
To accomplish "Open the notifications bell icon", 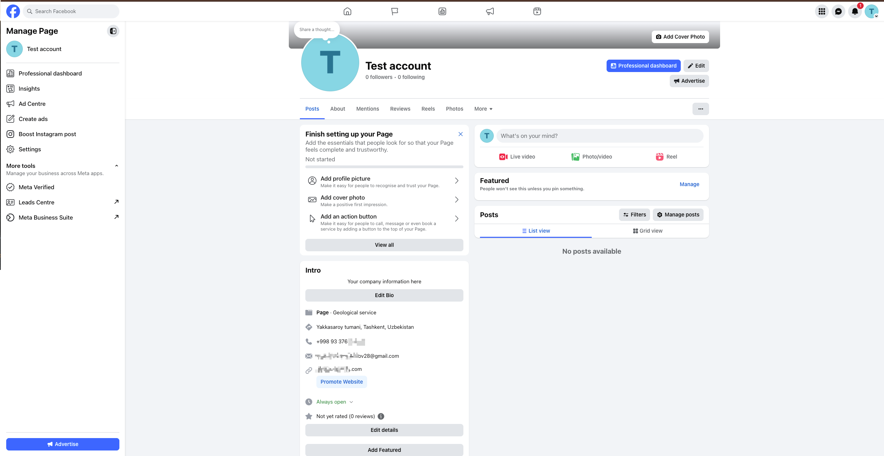I will 855,11.
